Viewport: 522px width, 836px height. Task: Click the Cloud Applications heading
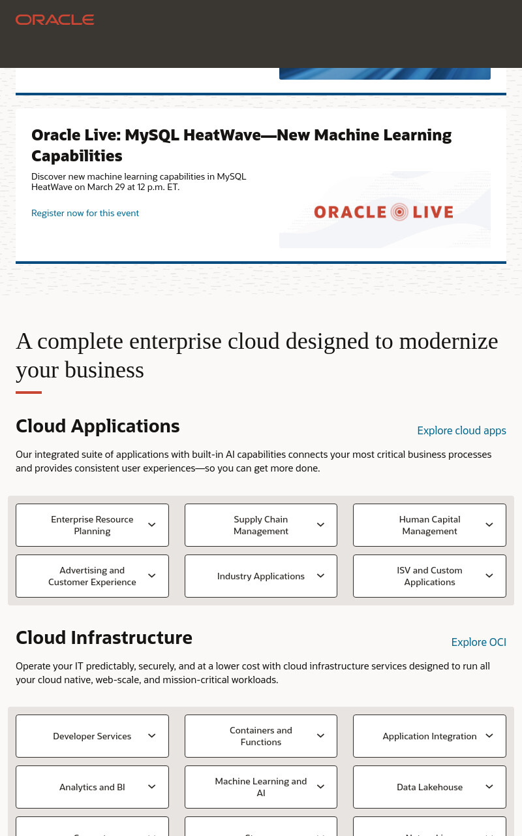[x=98, y=426]
